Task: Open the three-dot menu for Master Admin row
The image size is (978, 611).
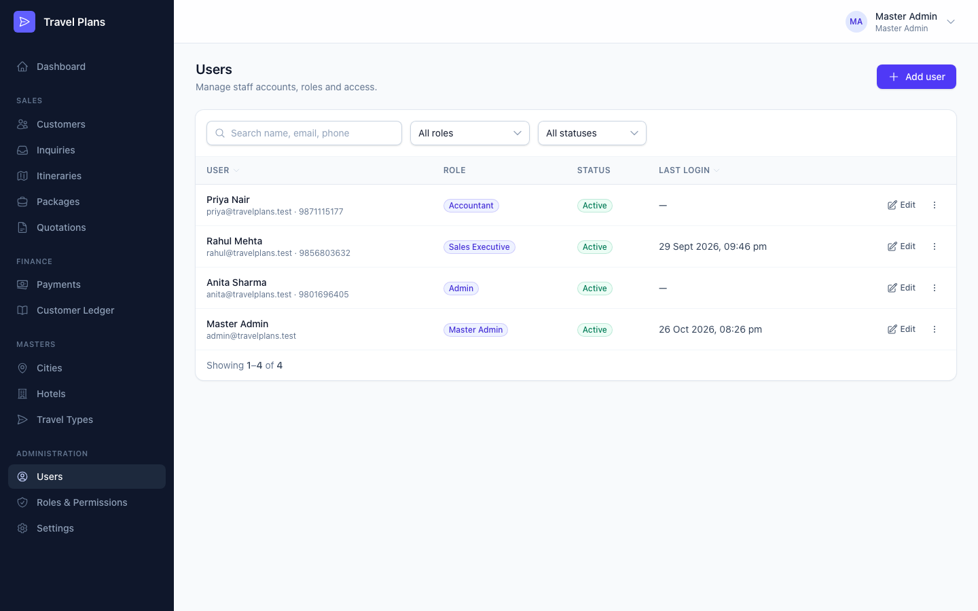Action: click(935, 329)
